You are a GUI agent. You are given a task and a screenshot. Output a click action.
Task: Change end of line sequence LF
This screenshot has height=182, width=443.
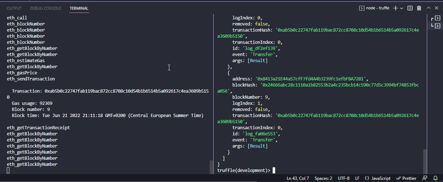(x=357, y=178)
